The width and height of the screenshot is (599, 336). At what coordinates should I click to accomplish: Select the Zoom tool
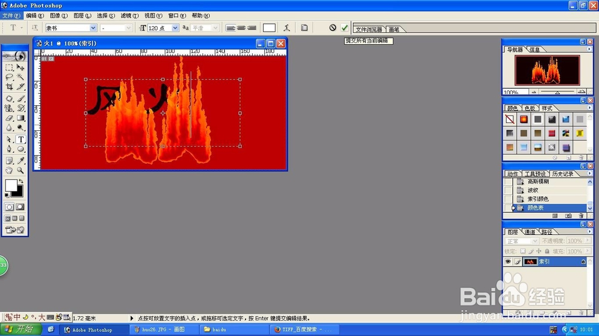[20, 170]
